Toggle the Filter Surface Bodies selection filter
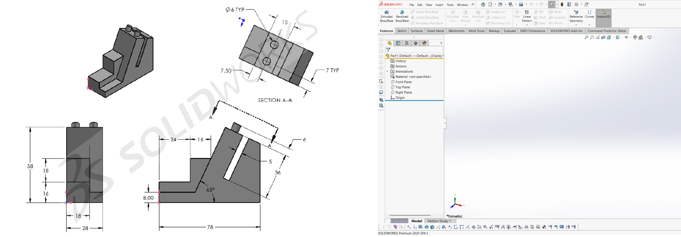 (427, 227)
